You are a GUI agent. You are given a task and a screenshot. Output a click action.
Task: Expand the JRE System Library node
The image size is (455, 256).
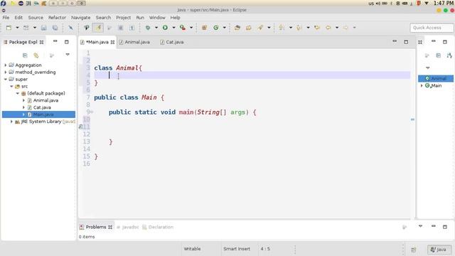point(11,122)
